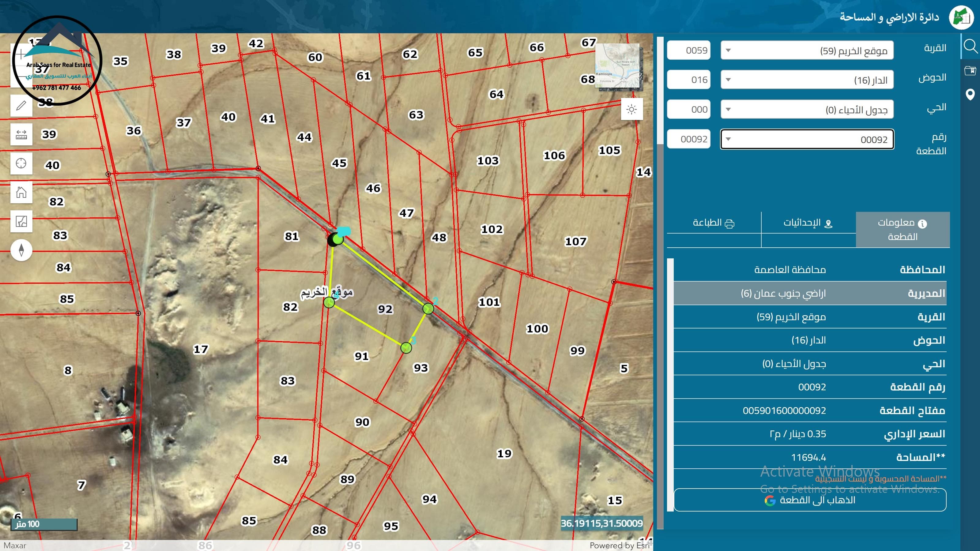Click the crosshair locate-my-position icon
980x551 pixels.
point(21,163)
